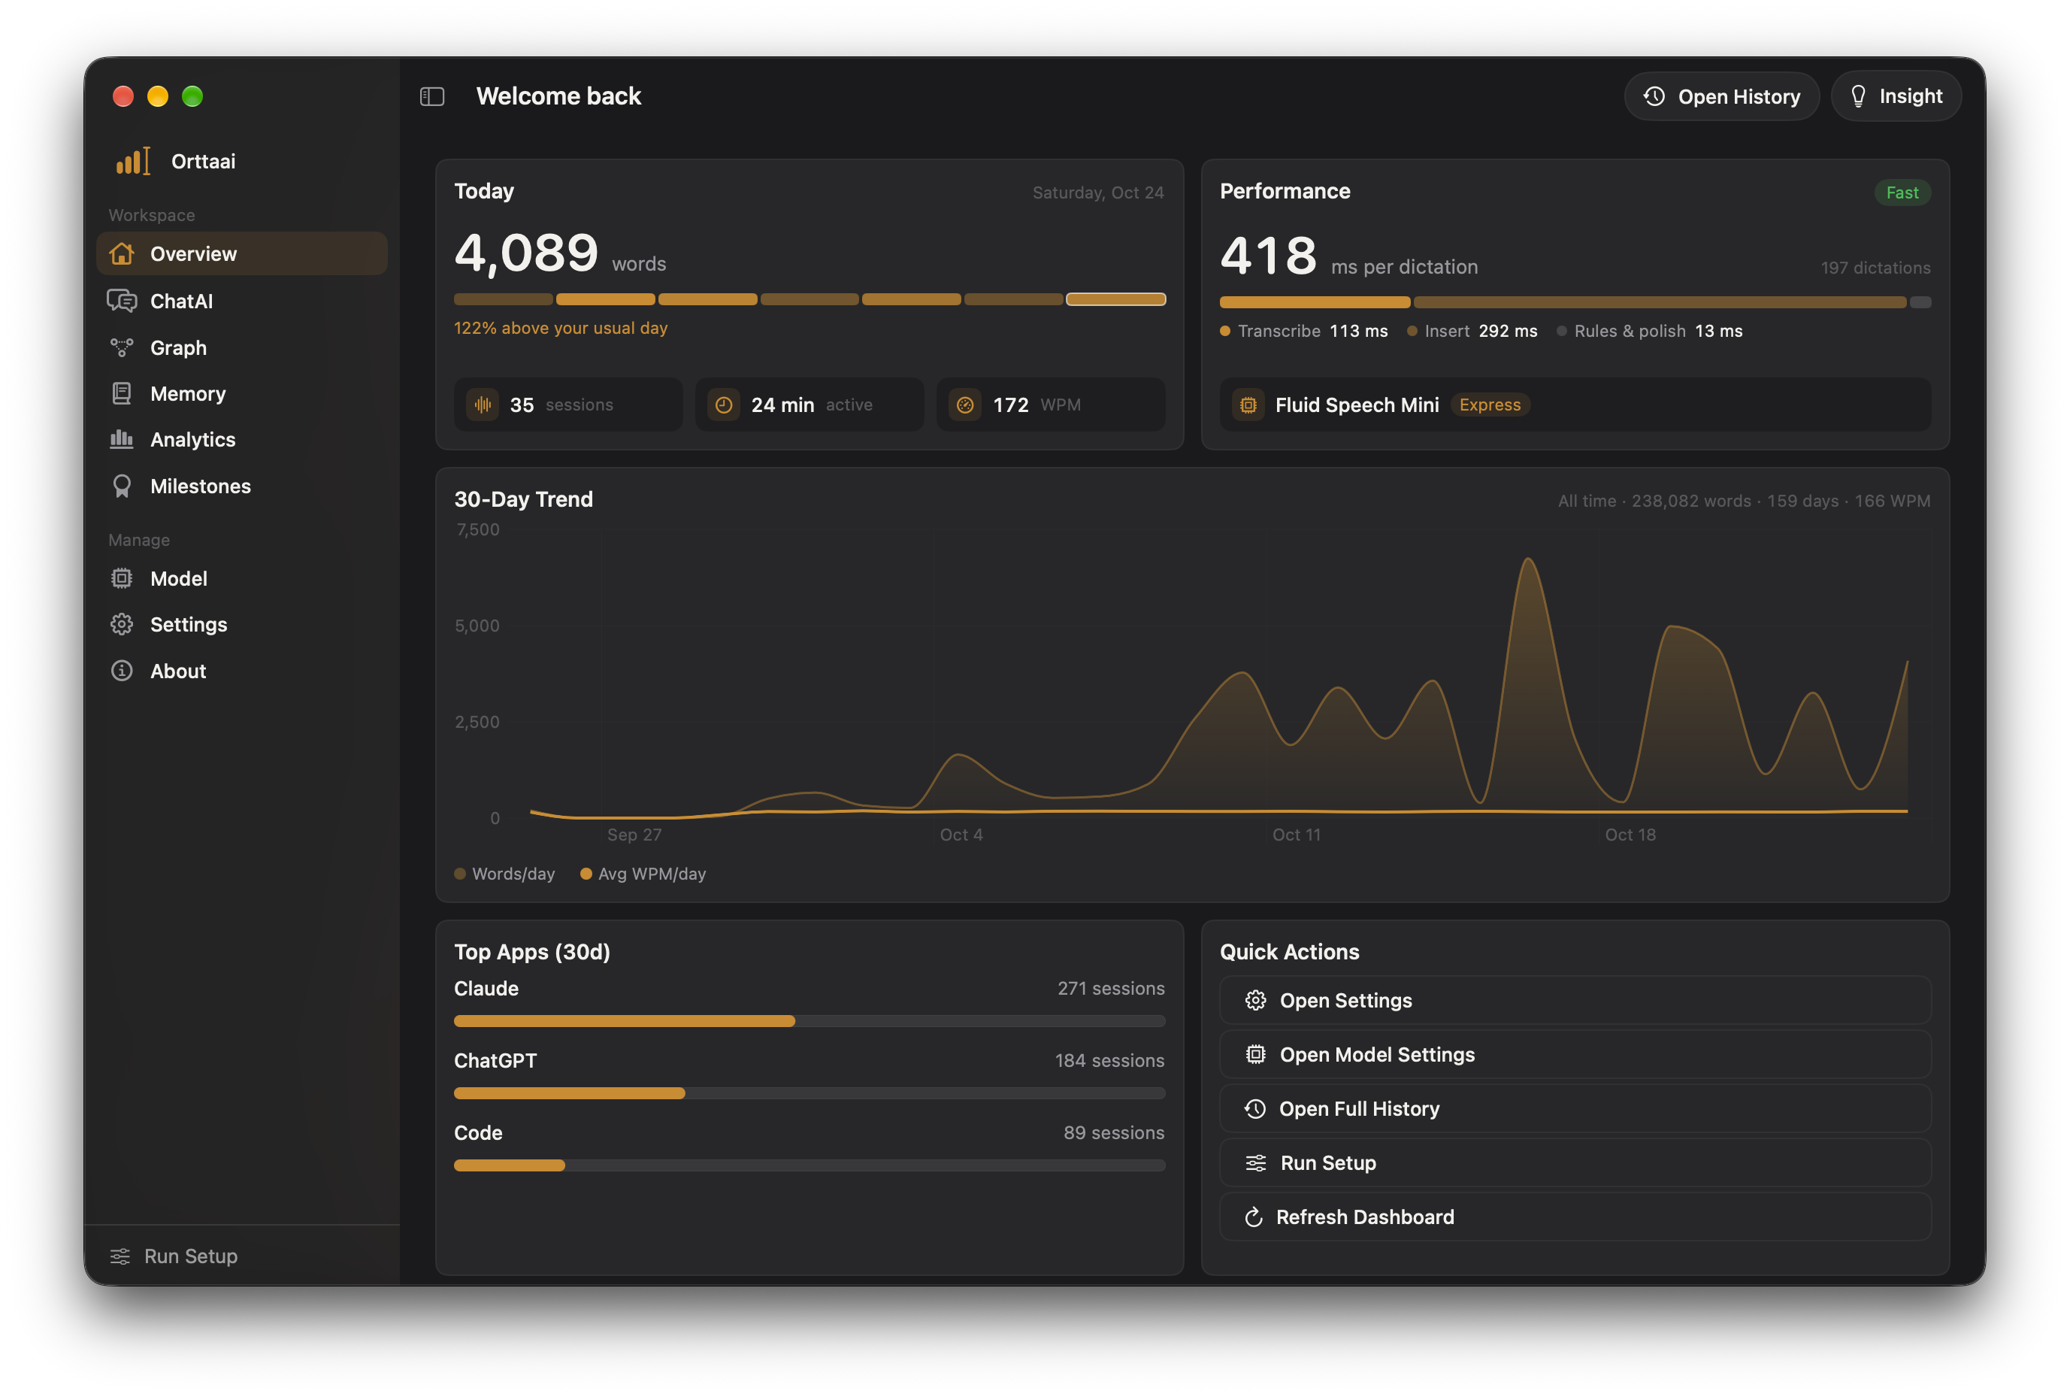Click the sessions waveform icon
The image size is (2070, 1397).
(483, 405)
